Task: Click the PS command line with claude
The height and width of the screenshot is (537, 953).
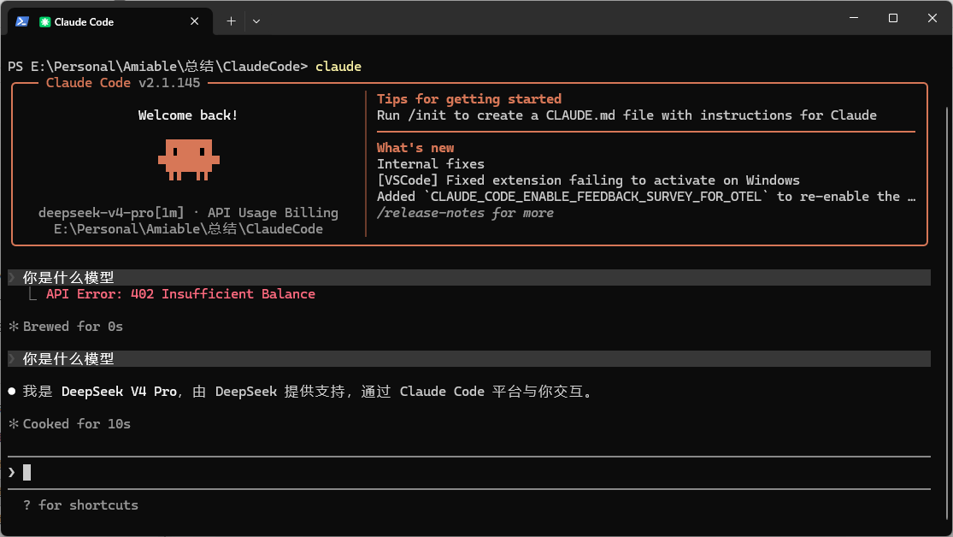Action: [x=185, y=67]
